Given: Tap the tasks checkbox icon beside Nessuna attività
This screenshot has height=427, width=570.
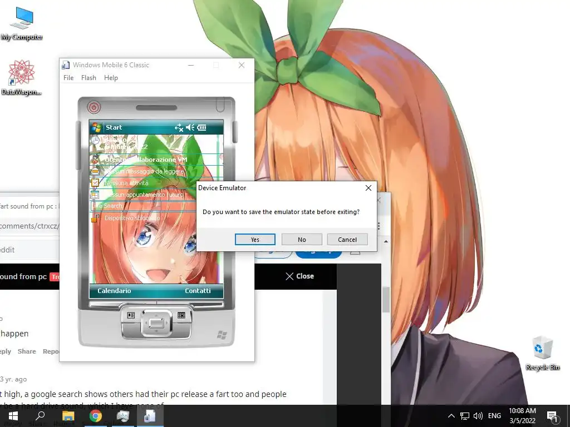Looking at the screenshot, I should tap(95, 182).
